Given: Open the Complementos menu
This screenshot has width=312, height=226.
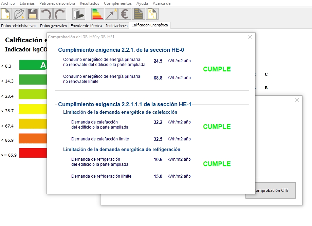Looking at the screenshot, I should point(118,3).
